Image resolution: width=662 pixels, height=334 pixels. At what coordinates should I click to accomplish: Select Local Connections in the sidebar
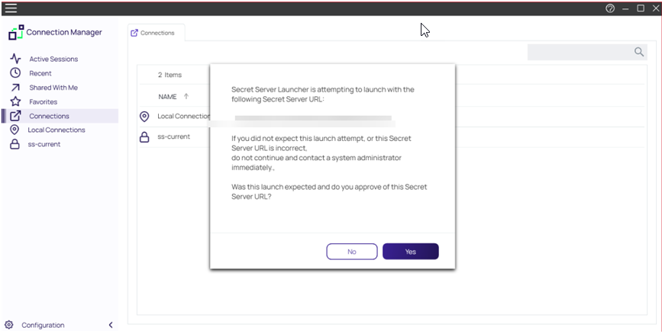[x=57, y=130]
